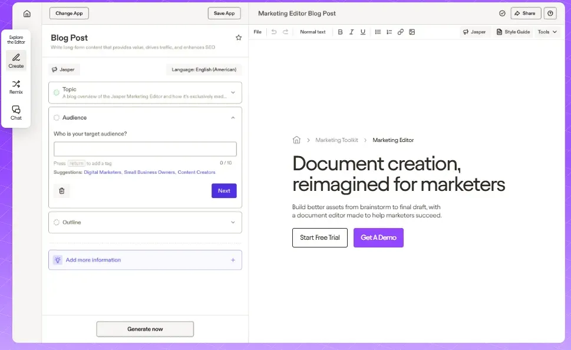The width and height of the screenshot is (571, 350).
Task: Check the saved status checkmark icon
Action: (x=502, y=14)
